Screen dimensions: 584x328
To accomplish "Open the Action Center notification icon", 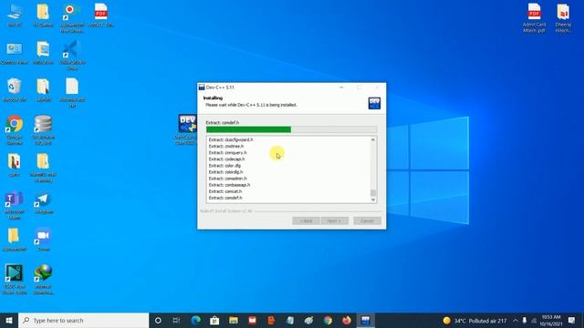I will coord(572,320).
